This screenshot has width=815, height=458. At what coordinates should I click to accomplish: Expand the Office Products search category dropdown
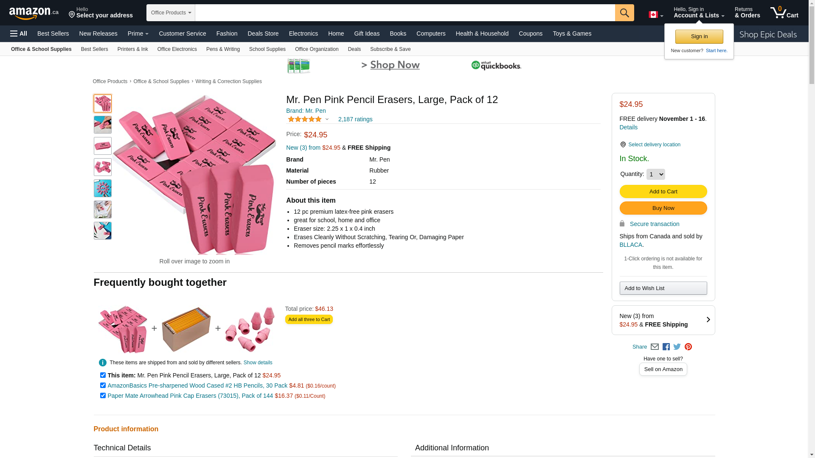(171, 13)
